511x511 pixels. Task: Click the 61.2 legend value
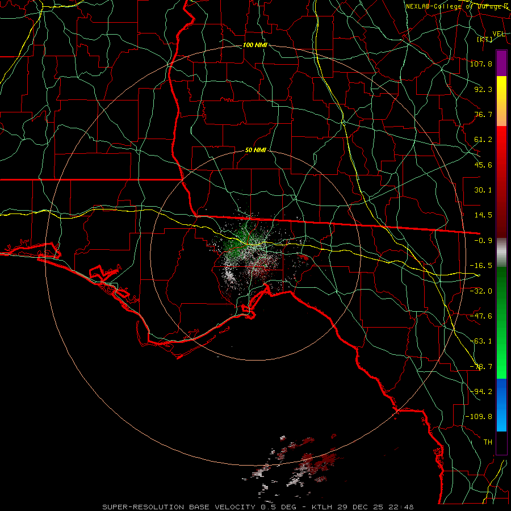(x=483, y=140)
